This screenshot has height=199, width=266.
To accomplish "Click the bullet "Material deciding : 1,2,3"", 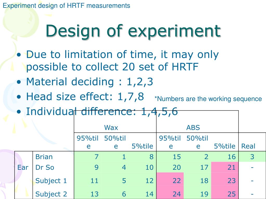I will pyautogui.click(x=90, y=82).
